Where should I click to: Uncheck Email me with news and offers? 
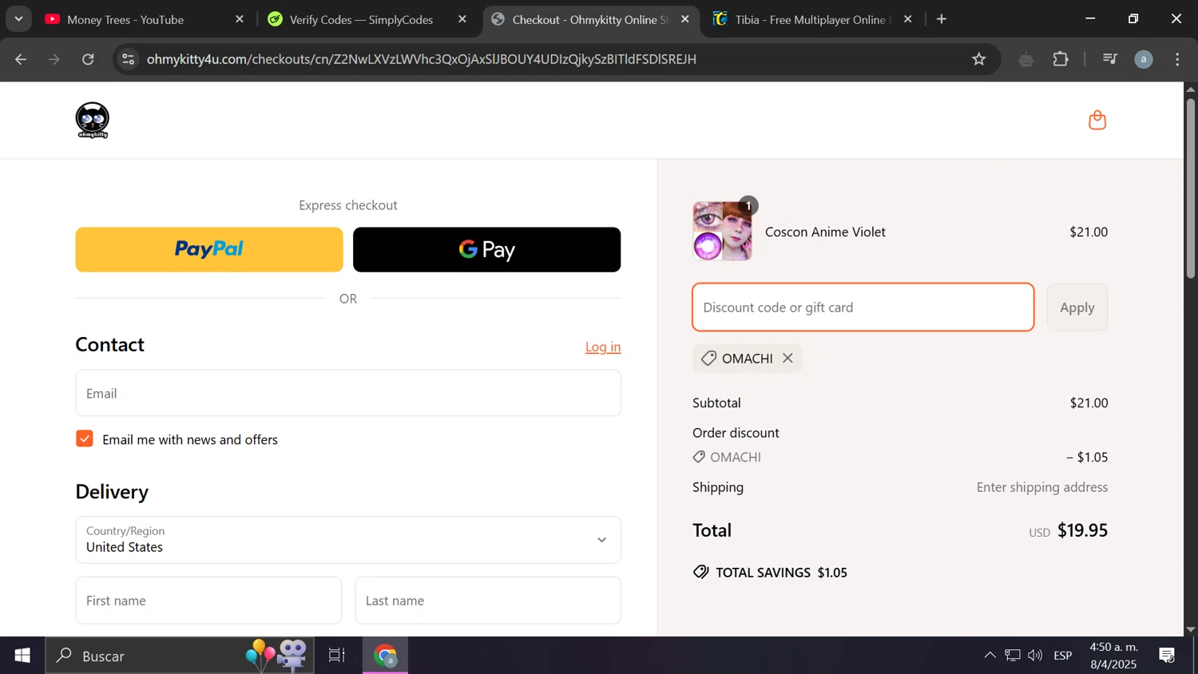85,439
